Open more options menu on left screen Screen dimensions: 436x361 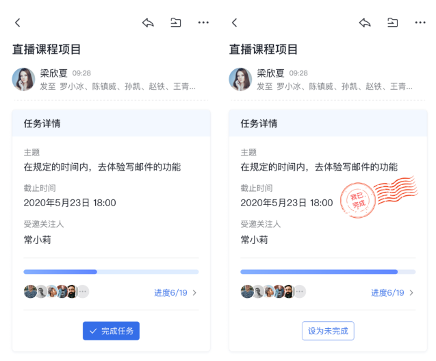click(x=203, y=23)
